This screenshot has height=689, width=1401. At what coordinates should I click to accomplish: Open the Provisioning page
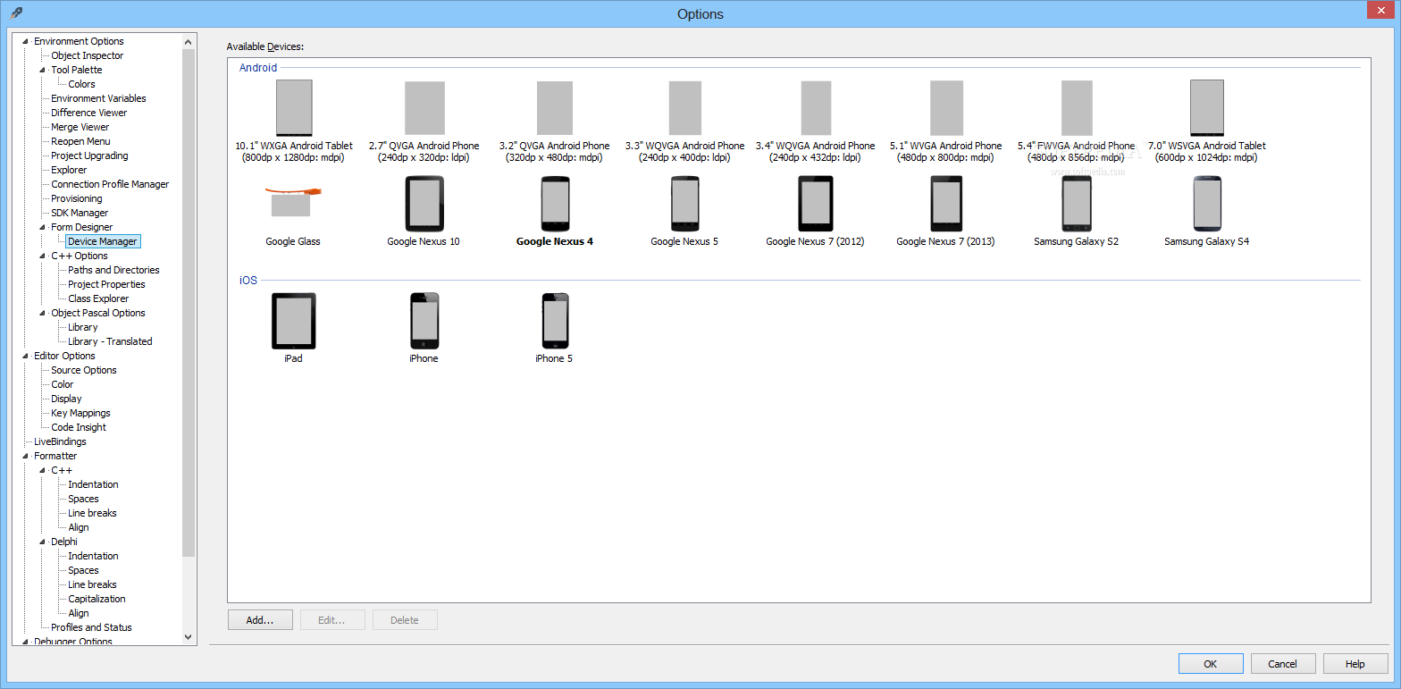pos(76,198)
